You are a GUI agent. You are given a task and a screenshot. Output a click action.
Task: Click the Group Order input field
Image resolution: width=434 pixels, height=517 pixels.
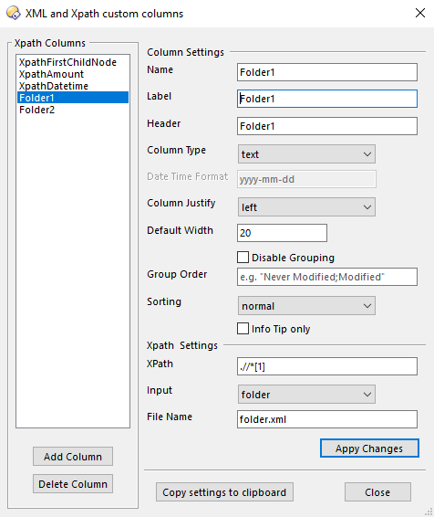click(327, 277)
